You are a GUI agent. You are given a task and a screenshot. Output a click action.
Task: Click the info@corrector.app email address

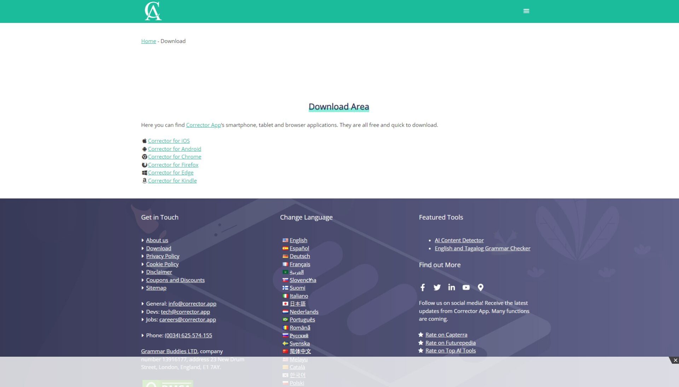point(192,304)
